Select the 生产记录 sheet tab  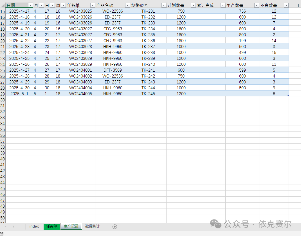[71, 226]
